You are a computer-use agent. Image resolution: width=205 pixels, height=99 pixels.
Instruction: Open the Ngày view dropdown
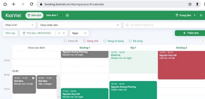[x=79, y=33]
